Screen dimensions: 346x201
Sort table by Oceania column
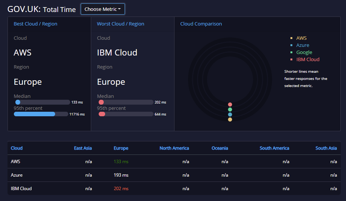(x=220, y=148)
